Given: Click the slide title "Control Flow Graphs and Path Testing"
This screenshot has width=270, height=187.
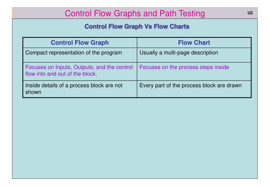Looking at the screenshot, I should coord(135,13).
